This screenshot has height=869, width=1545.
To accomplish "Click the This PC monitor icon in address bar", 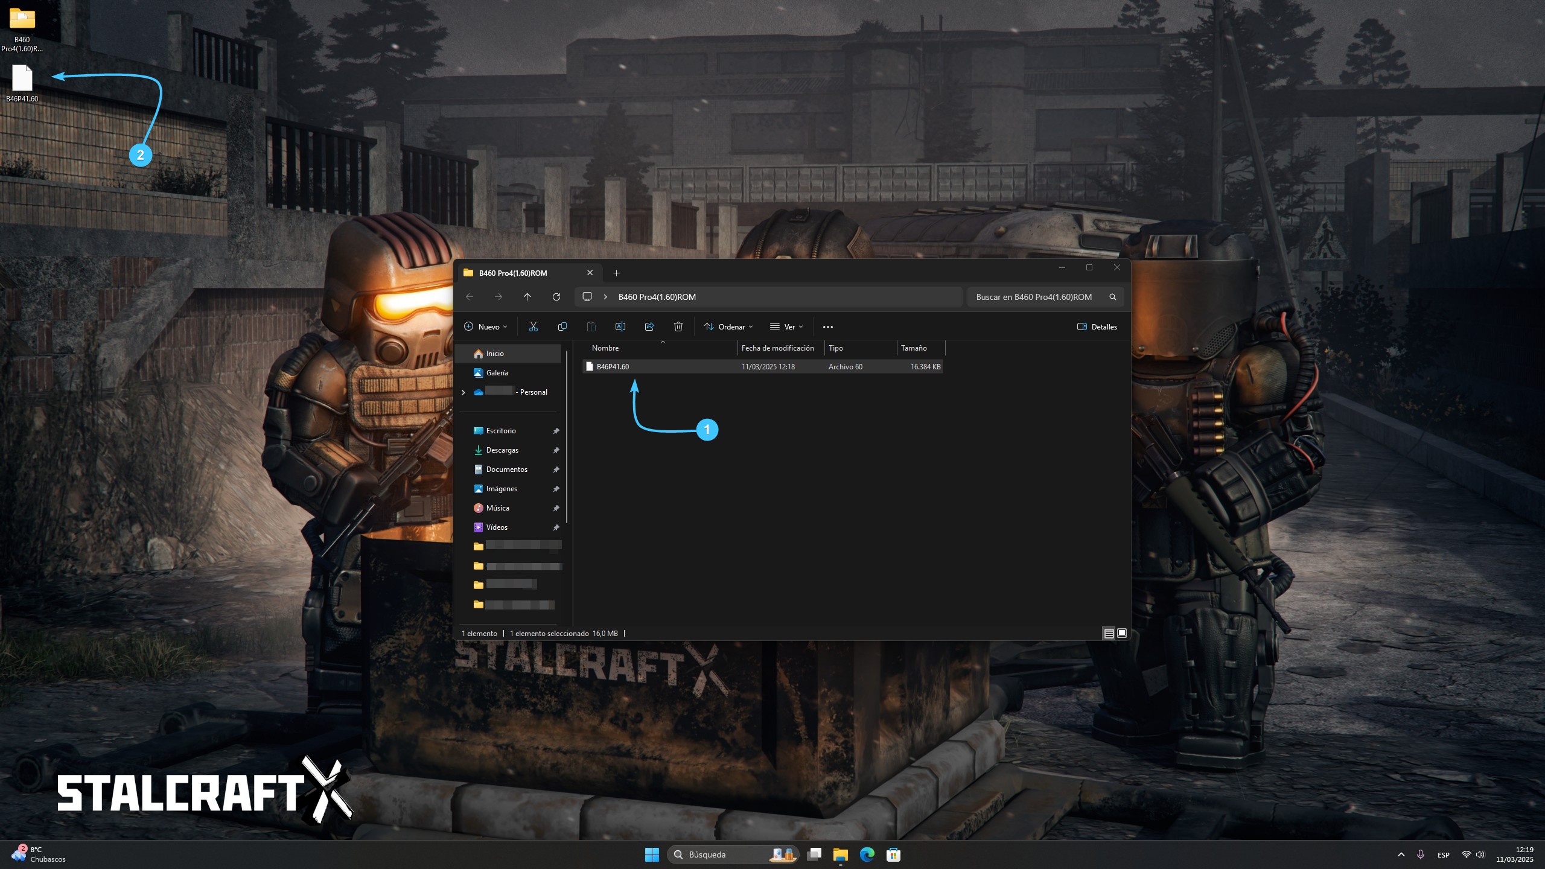I will [x=587, y=296].
